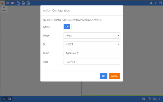Image resolution: width=163 pixels, height=102 pixels.
Task: Toggle fullscreen expand icon at bottom right
Action: click(x=144, y=99)
